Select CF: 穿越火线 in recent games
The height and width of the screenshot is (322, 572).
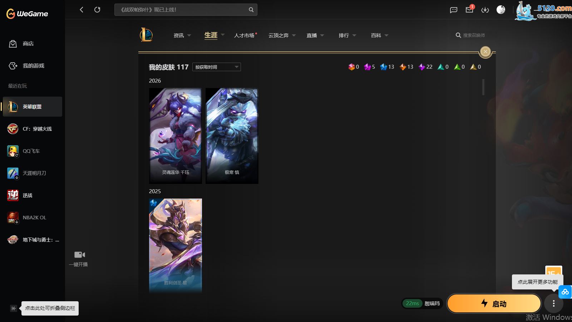[x=33, y=129]
